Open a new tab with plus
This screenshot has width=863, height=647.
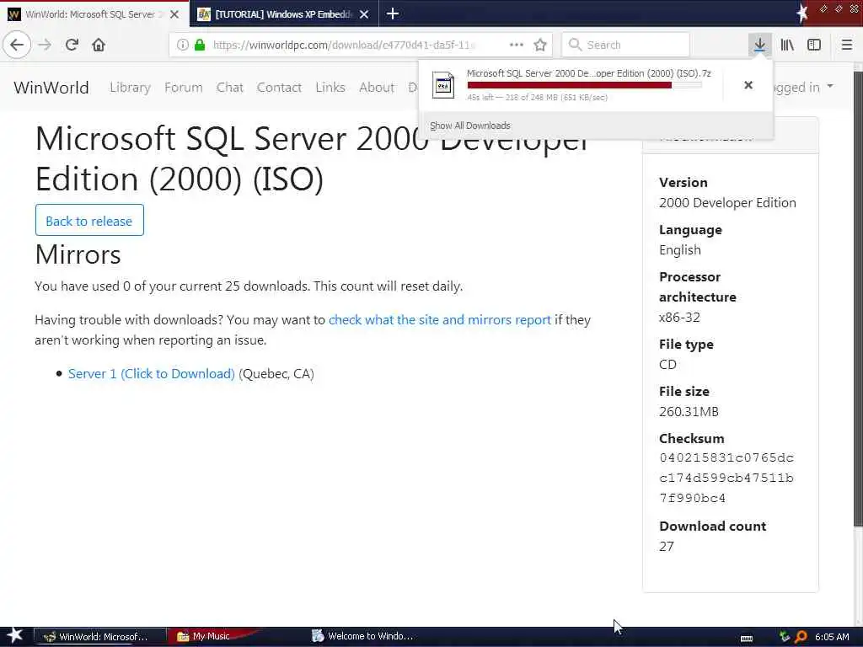pyautogui.click(x=393, y=13)
